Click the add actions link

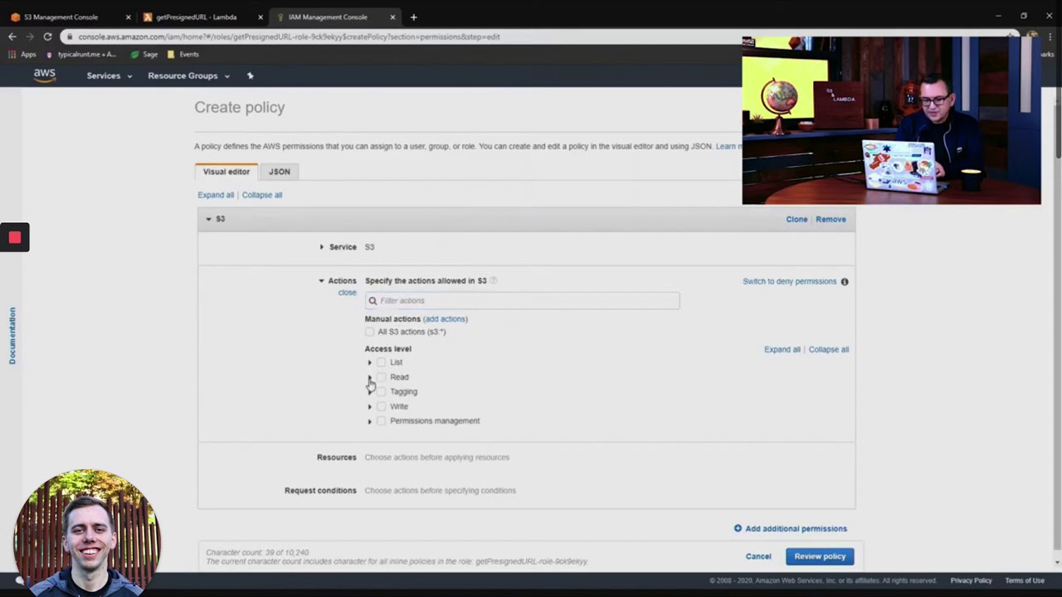(446, 318)
